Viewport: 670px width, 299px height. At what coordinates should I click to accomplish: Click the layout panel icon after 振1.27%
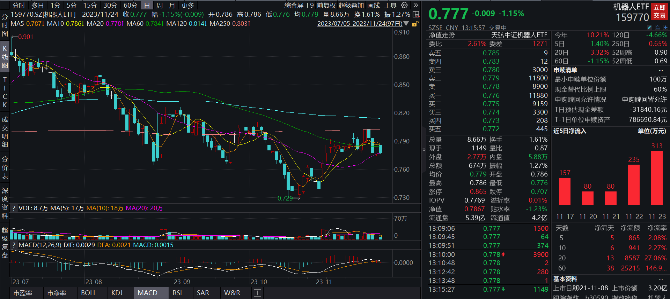pyautogui.click(x=416, y=14)
